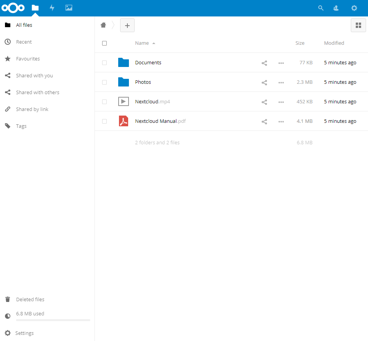The image size is (368, 341).
Task: Click the 6.8 MB used quota bar
Action: pos(53,320)
